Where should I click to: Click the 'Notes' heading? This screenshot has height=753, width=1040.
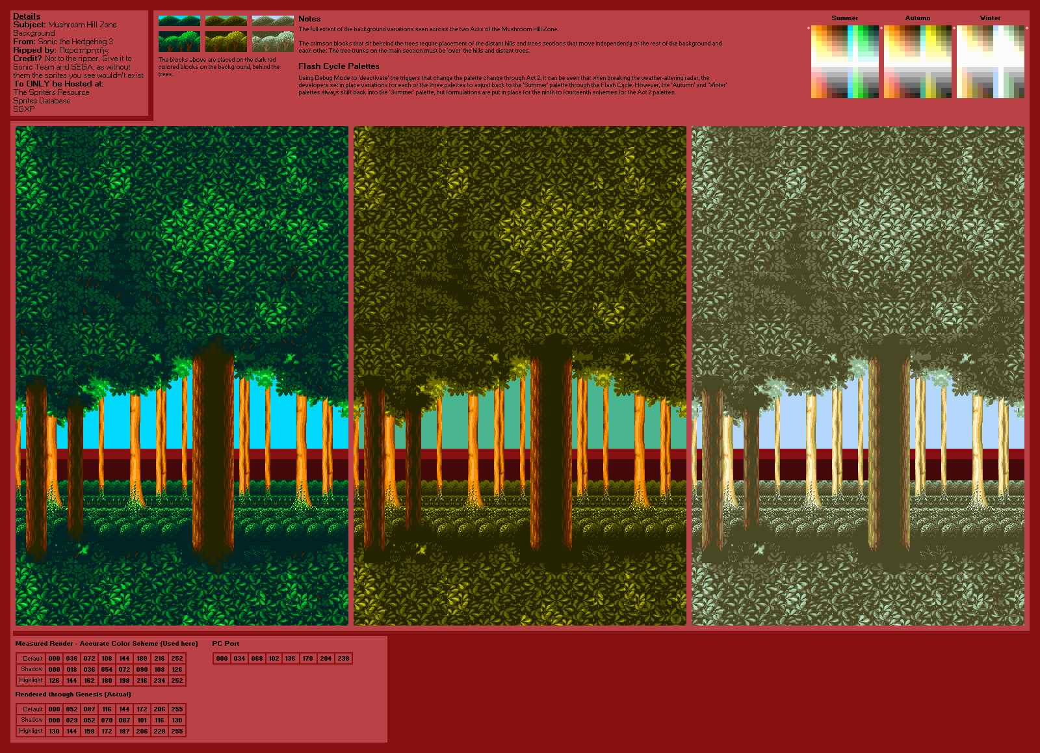point(309,19)
